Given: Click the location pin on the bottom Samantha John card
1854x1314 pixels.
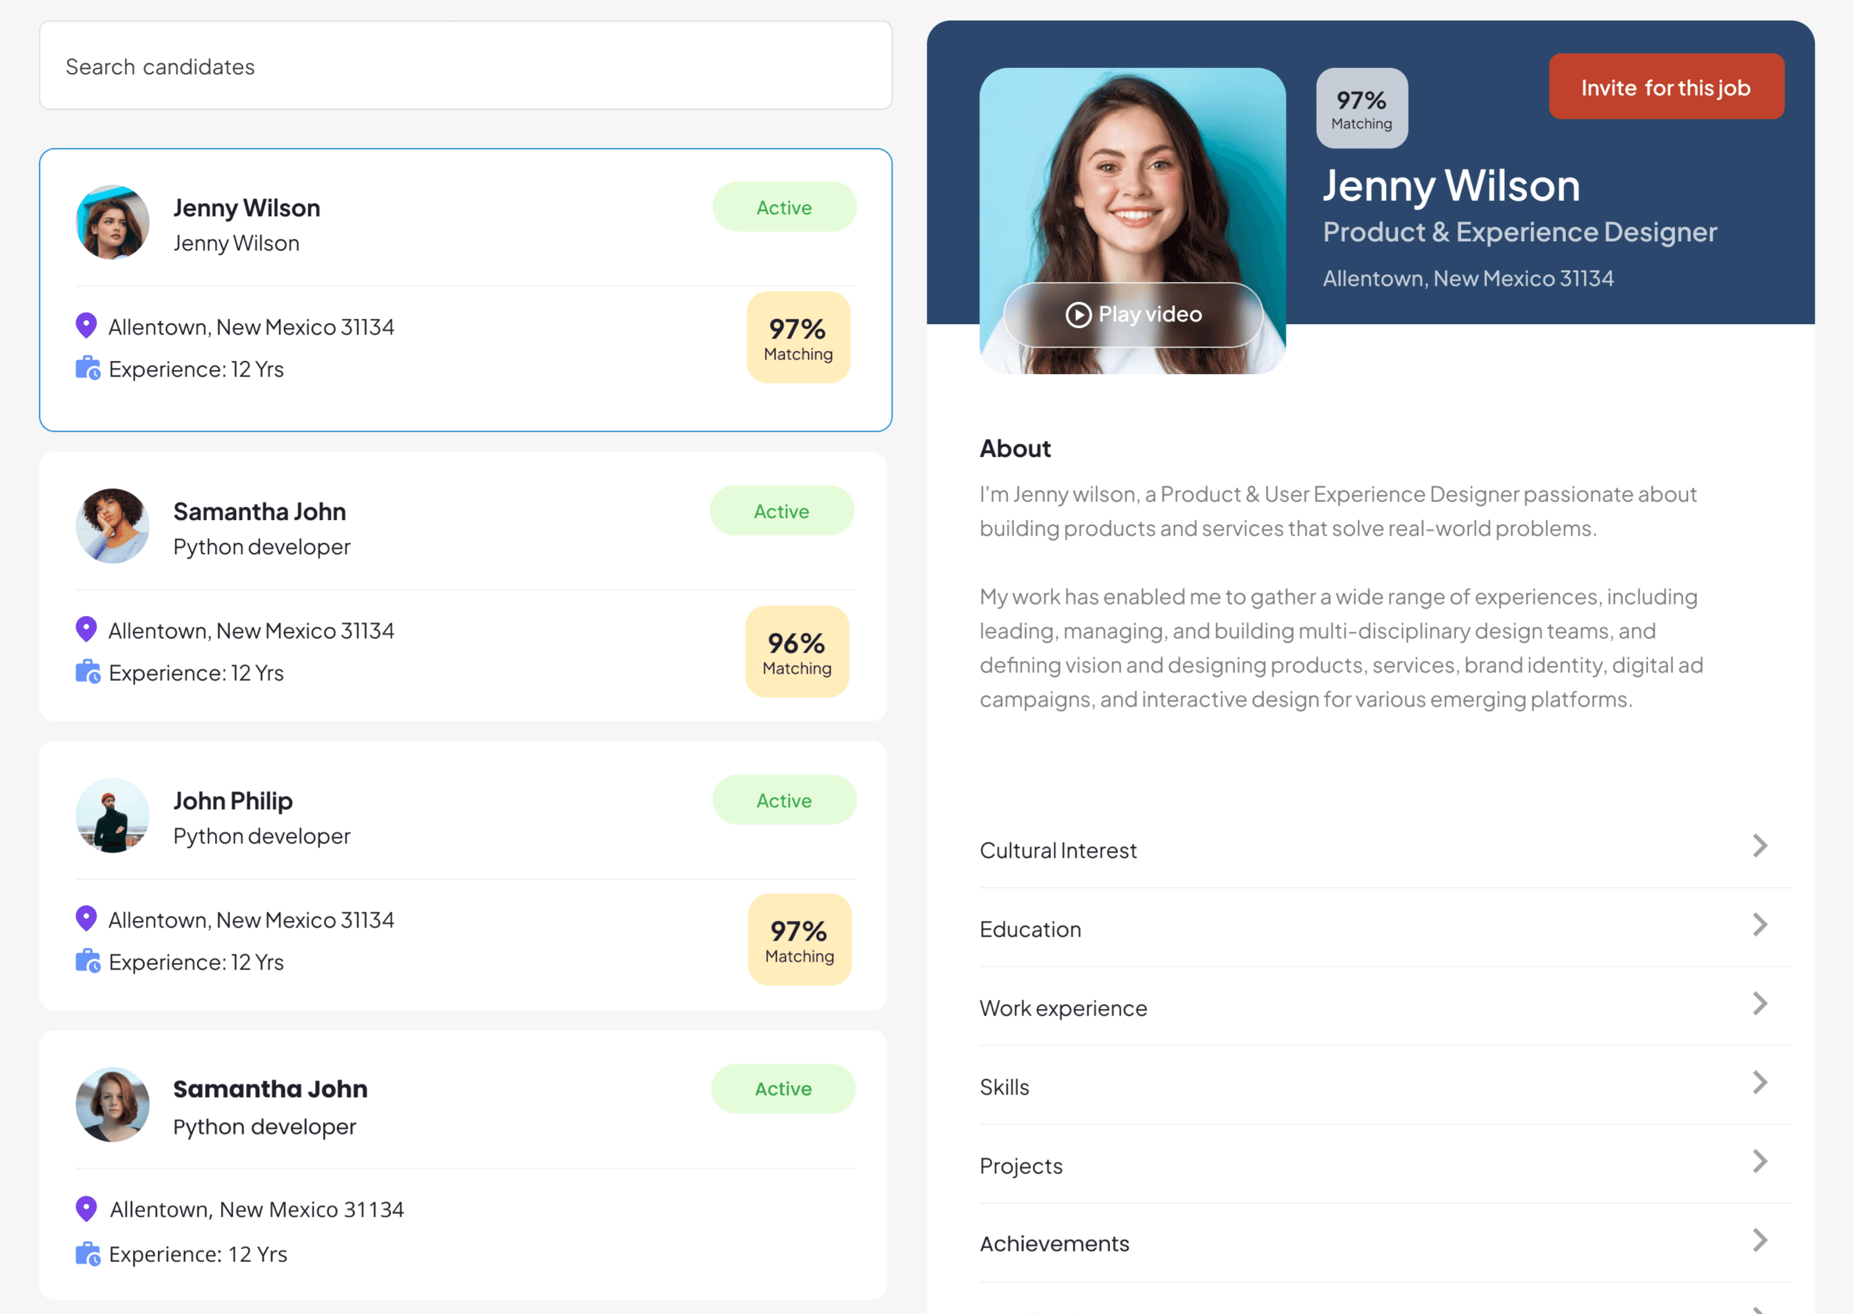Looking at the screenshot, I should pos(85,1208).
